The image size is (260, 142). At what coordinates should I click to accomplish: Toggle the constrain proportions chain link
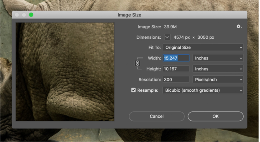(137, 63)
